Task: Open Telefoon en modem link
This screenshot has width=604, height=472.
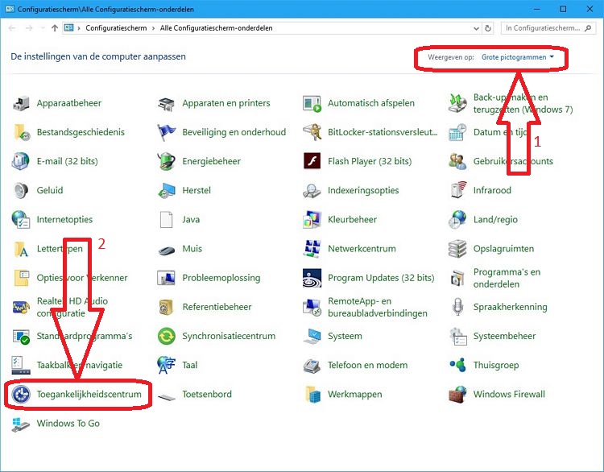Action: coord(367,365)
